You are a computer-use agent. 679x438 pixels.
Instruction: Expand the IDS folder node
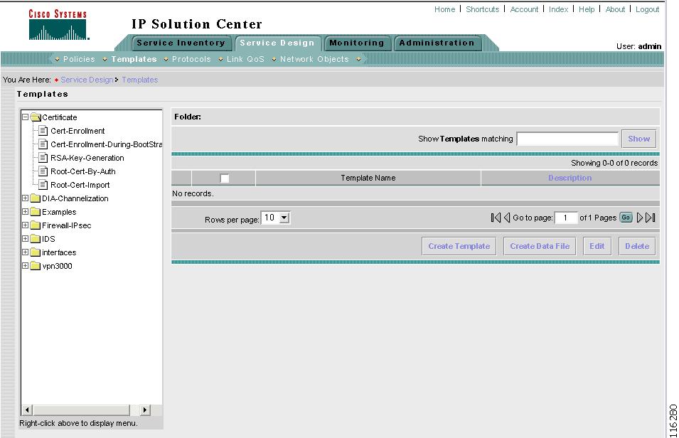click(25, 239)
